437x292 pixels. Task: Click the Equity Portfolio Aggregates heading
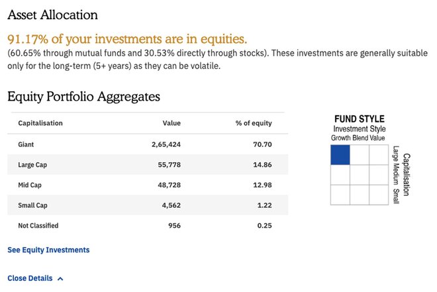coord(83,97)
